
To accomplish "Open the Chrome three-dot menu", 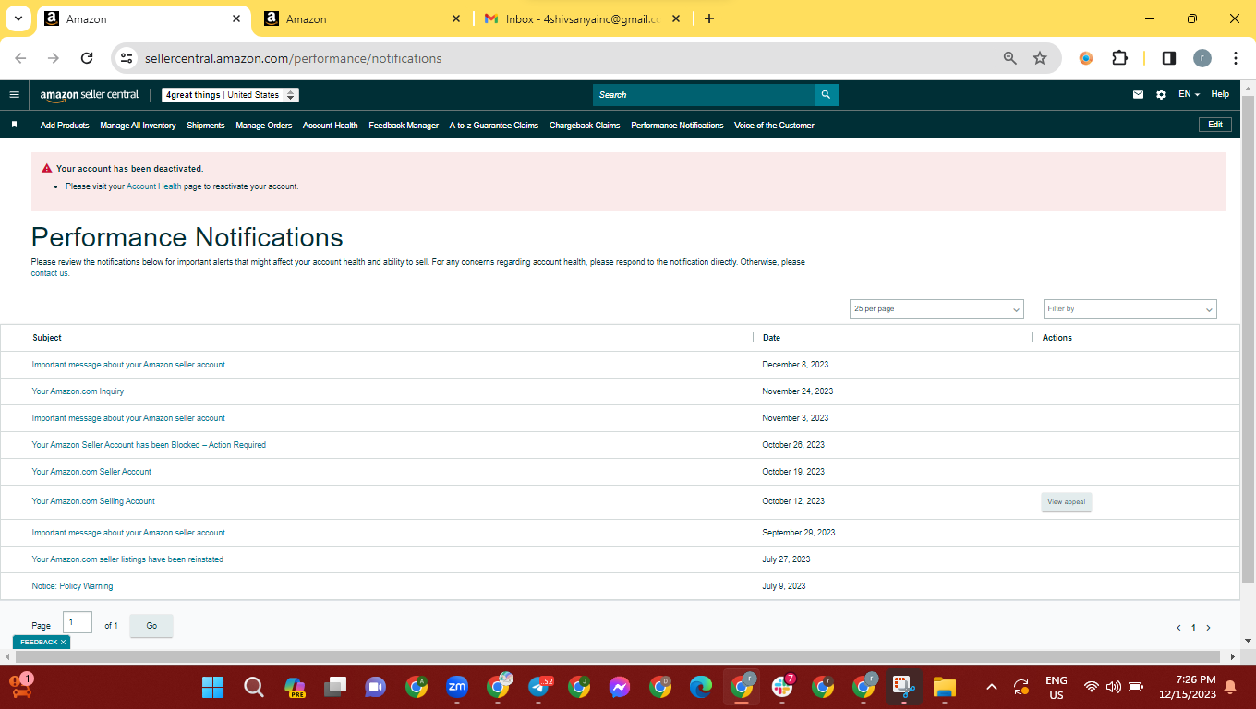I will [1236, 58].
